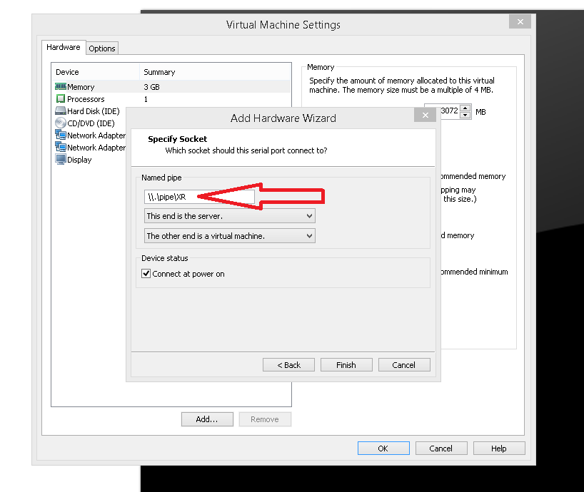The width and height of the screenshot is (584, 492).
Task: Click the Device column header
Action: [x=67, y=72]
